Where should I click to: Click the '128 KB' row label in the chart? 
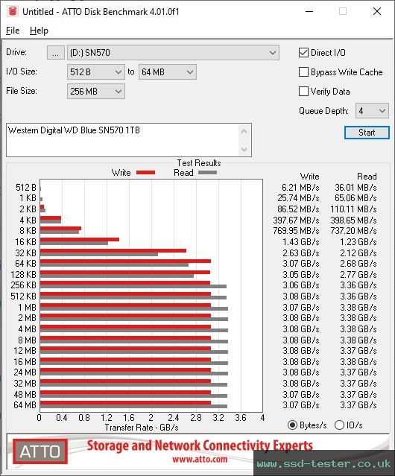23,275
